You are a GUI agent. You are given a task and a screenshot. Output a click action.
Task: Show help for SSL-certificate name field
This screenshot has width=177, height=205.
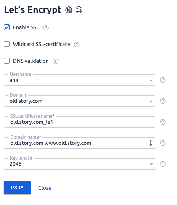[x=163, y=122]
